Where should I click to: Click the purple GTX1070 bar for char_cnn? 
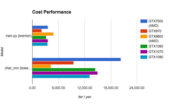point(65,73)
